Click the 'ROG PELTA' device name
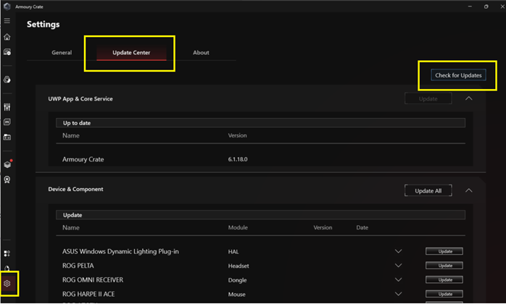Screen dimensions: 506x304 78,266
